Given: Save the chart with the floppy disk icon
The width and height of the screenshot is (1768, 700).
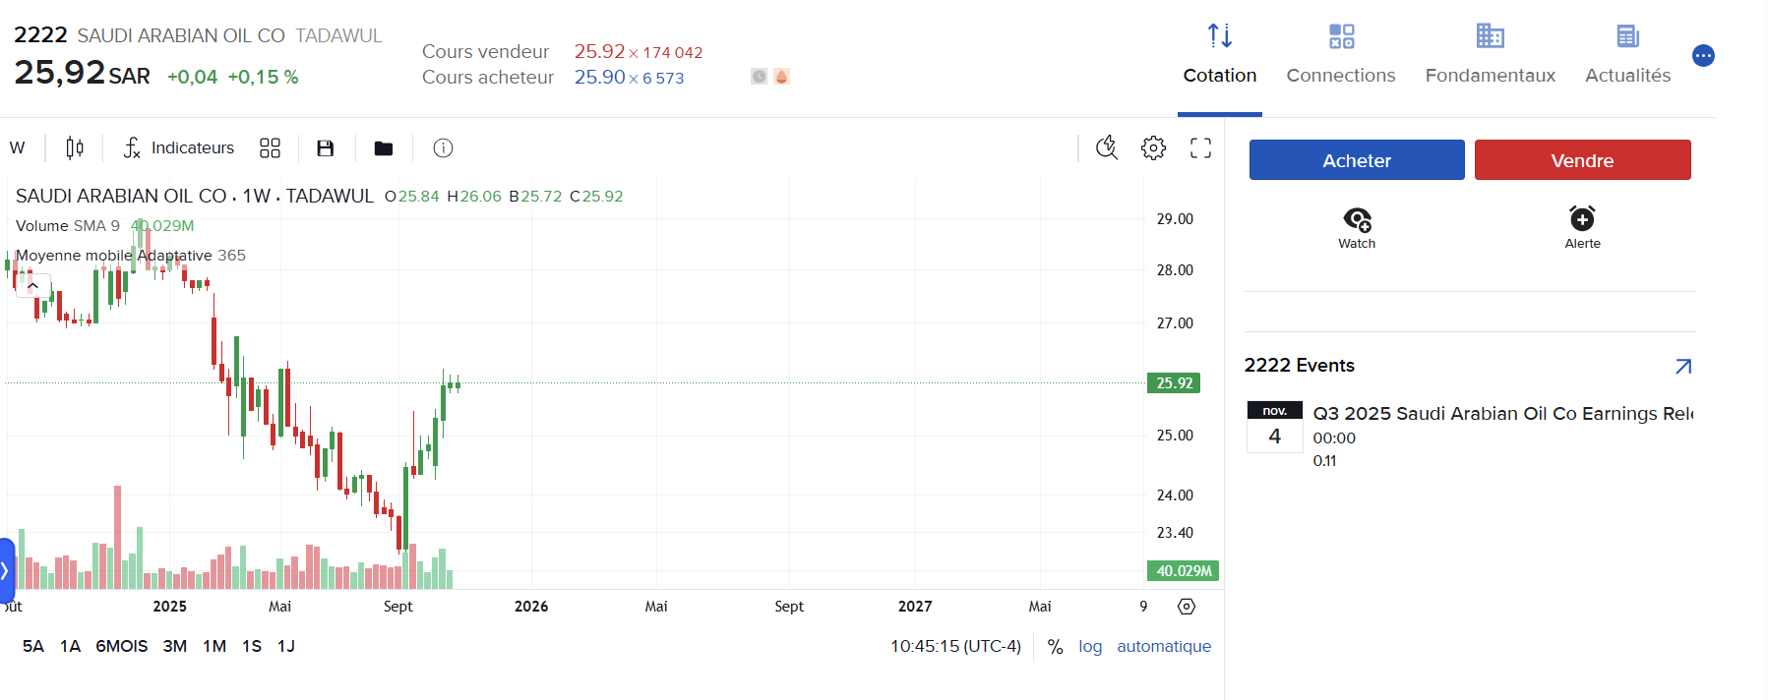Looking at the screenshot, I should point(325,148).
